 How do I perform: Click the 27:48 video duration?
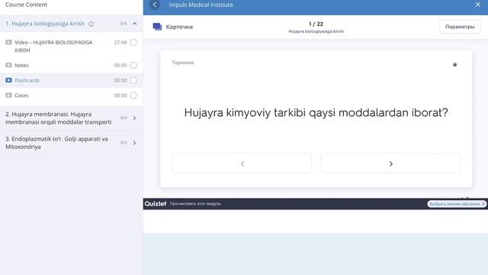(120, 43)
